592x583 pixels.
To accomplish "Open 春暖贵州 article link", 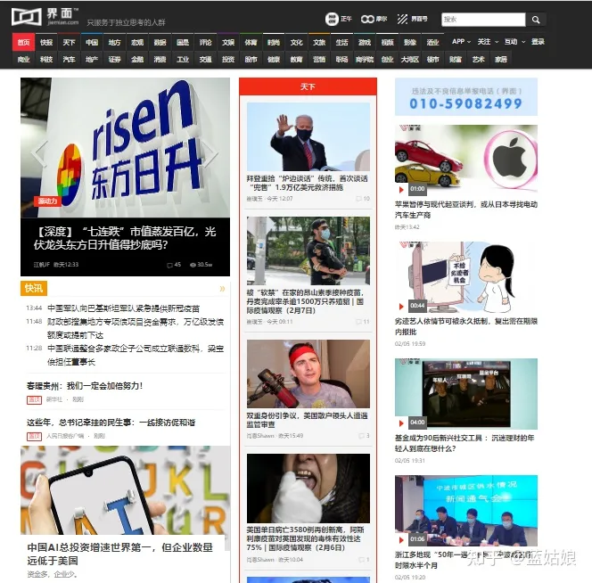I will (x=85, y=386).
